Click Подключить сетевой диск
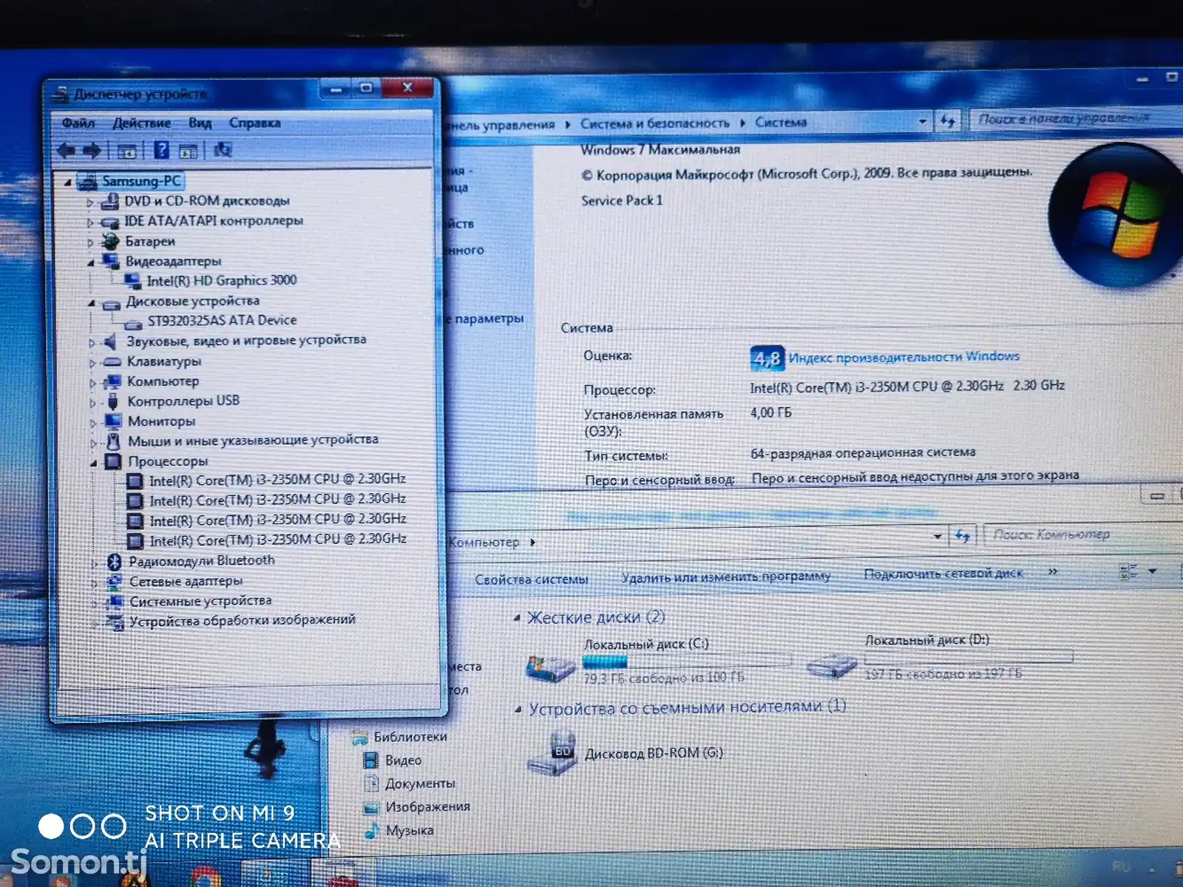The image size is (1183, 887). [943, 574]
